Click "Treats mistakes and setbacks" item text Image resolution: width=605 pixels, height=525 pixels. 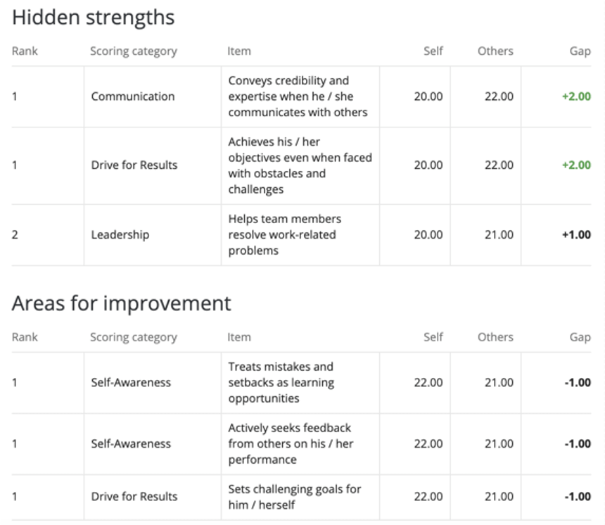(x=281, y=383)
